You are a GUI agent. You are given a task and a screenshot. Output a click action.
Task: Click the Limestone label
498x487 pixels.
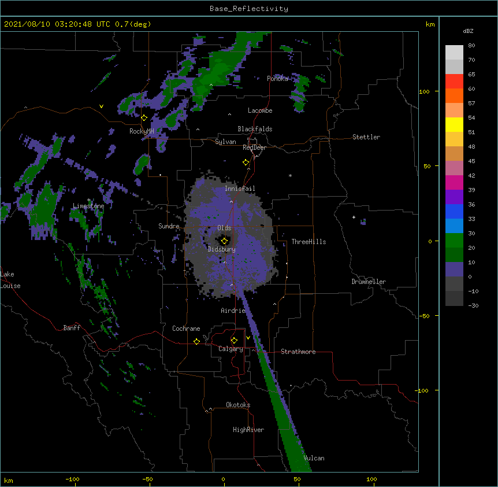click(88, 206)
